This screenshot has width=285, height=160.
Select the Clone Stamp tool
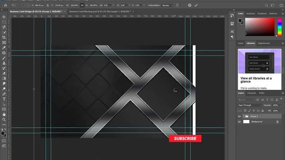tap(4, 63)
